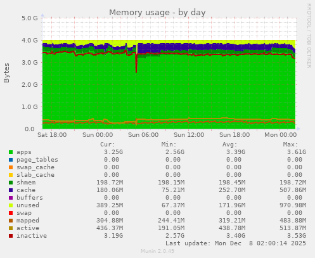Click the 'mapped' legend label
The height and width of the screenshot is (258, 315).
click(x=28, y=221)
